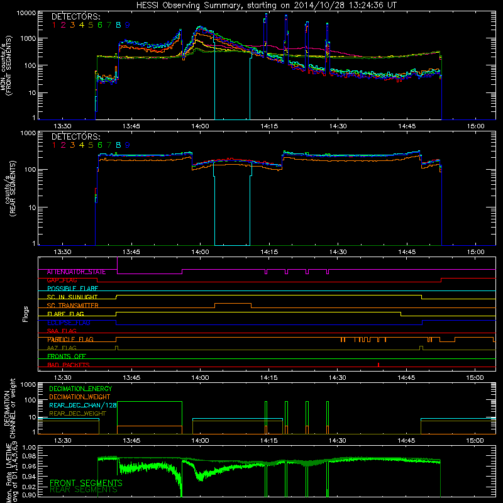Image resolution: width=503 pixels, height=503 pixels.
Task: Click DETECTORS: label in front segments panel
Action: pyautogui.click(x=75, y=16)
